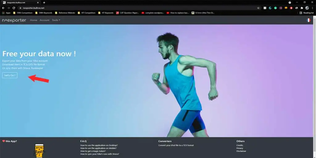Expand the Tools dropdown in navbar
316x158 pixels.
[x=56, y=20]
